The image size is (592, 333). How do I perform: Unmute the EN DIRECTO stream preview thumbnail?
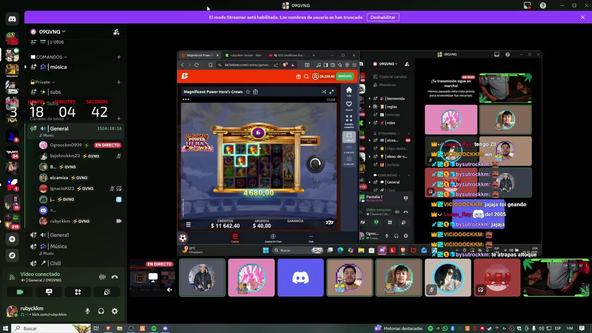coord(169,290)
